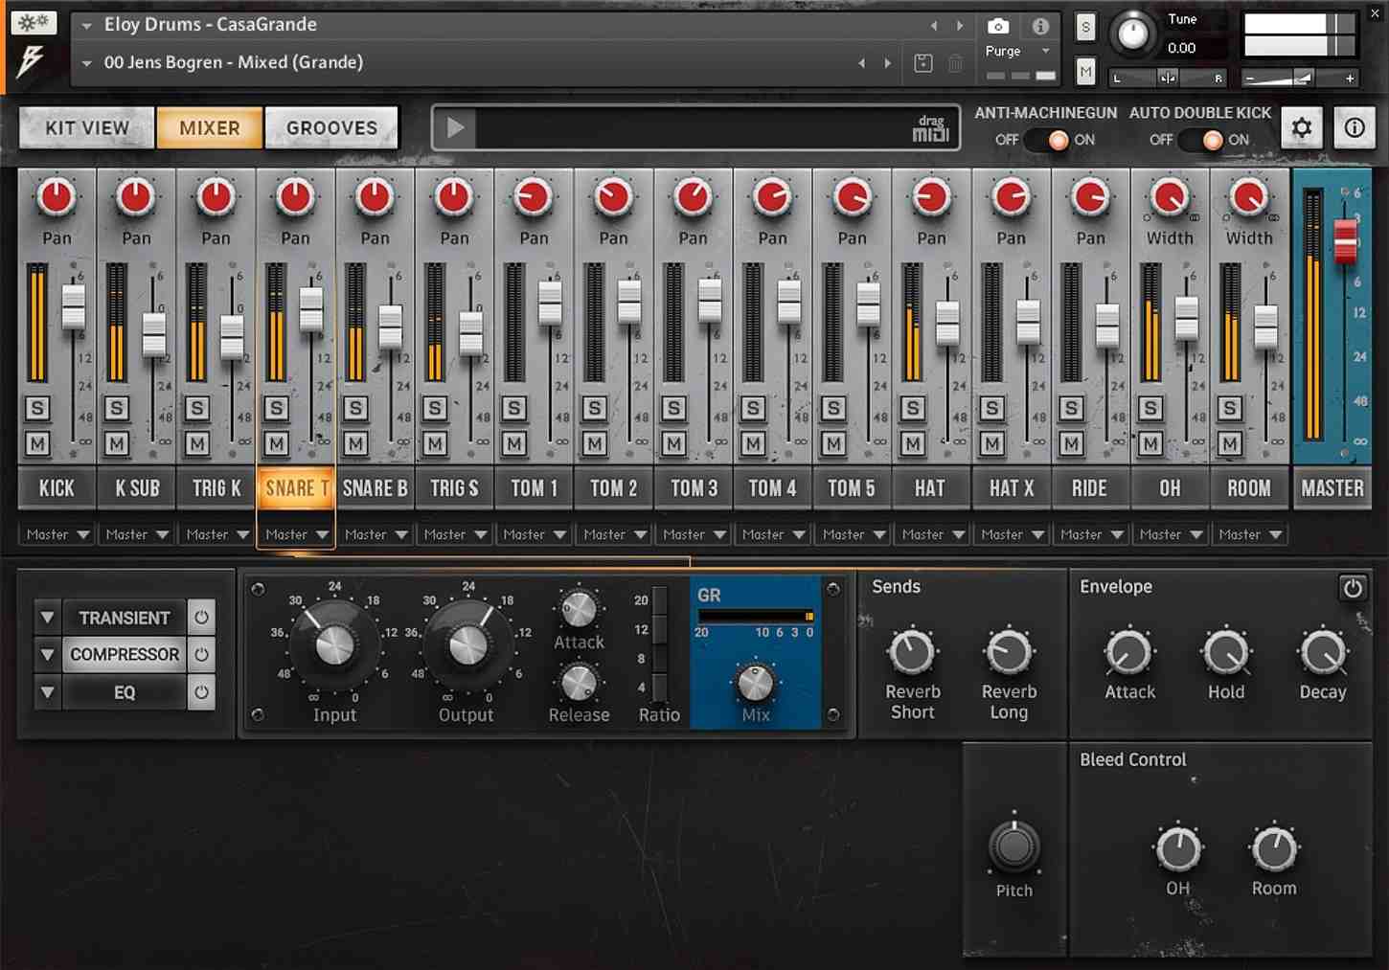
Task: Expand the TRANSIENT effect section
Action: (x=47, y=617)
